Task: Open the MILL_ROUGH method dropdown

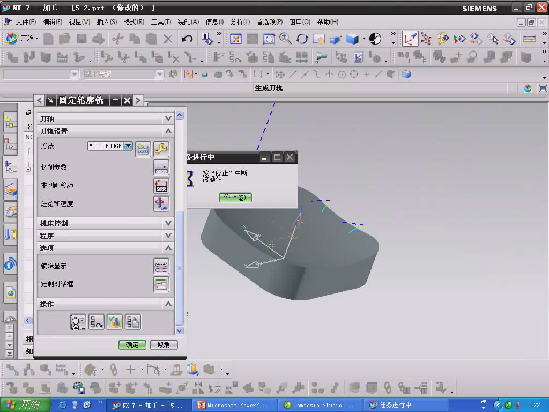Action: [x=128, y=146]
